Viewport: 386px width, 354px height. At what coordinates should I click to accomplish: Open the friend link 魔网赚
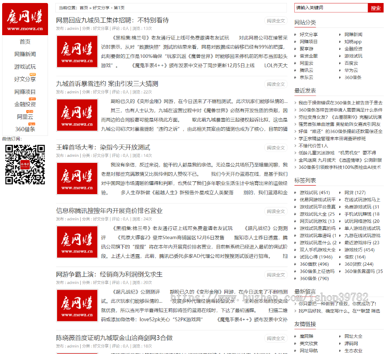(306, 336)
